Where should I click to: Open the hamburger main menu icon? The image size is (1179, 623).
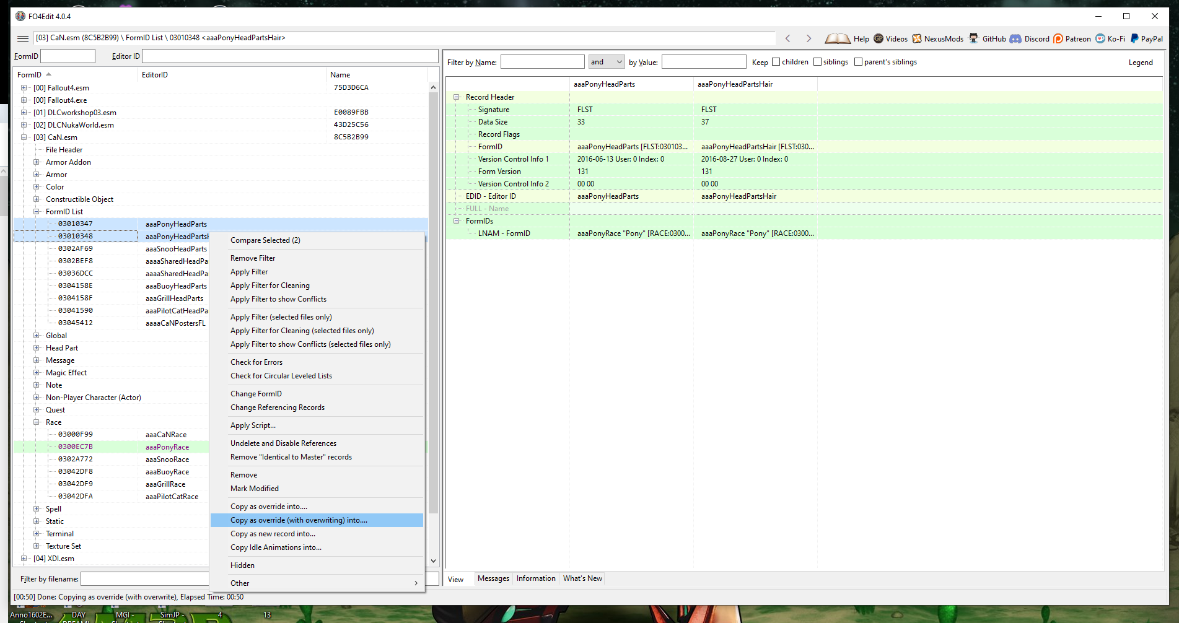[x=23, y=38]
